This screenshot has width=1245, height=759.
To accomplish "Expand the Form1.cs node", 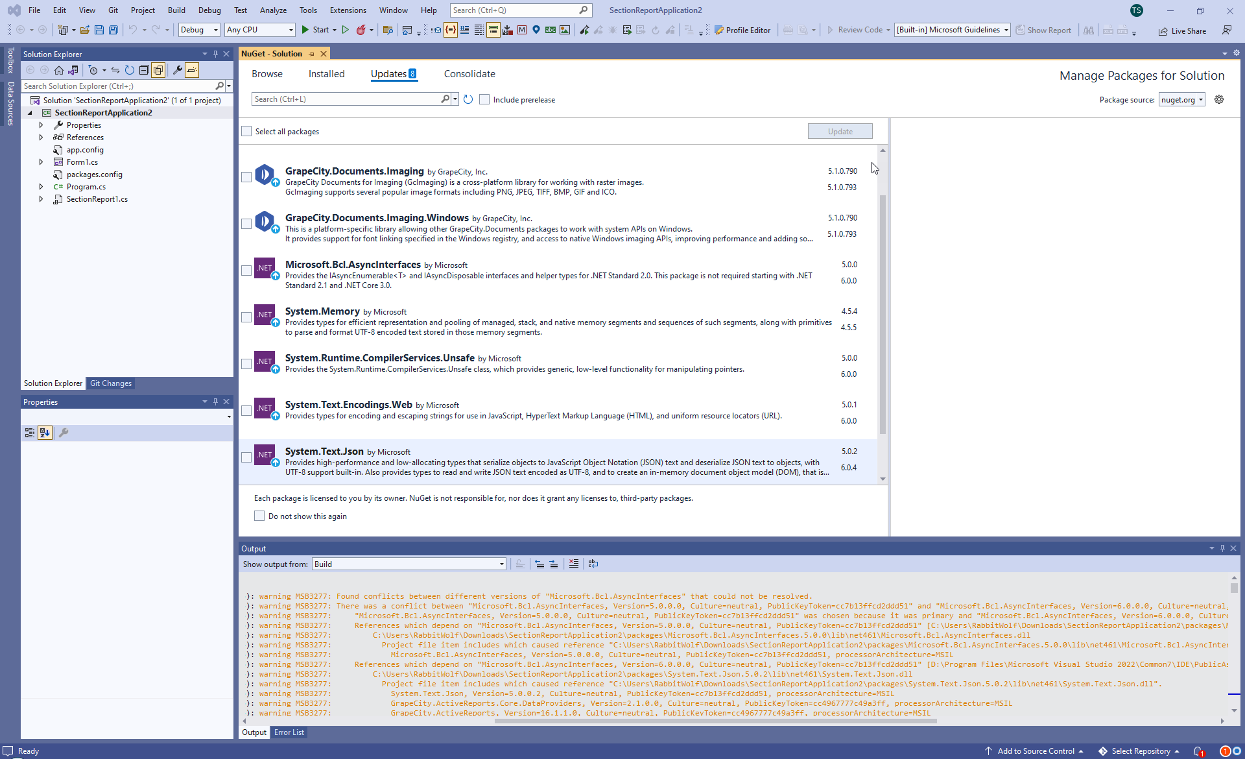I will (41, 162).
